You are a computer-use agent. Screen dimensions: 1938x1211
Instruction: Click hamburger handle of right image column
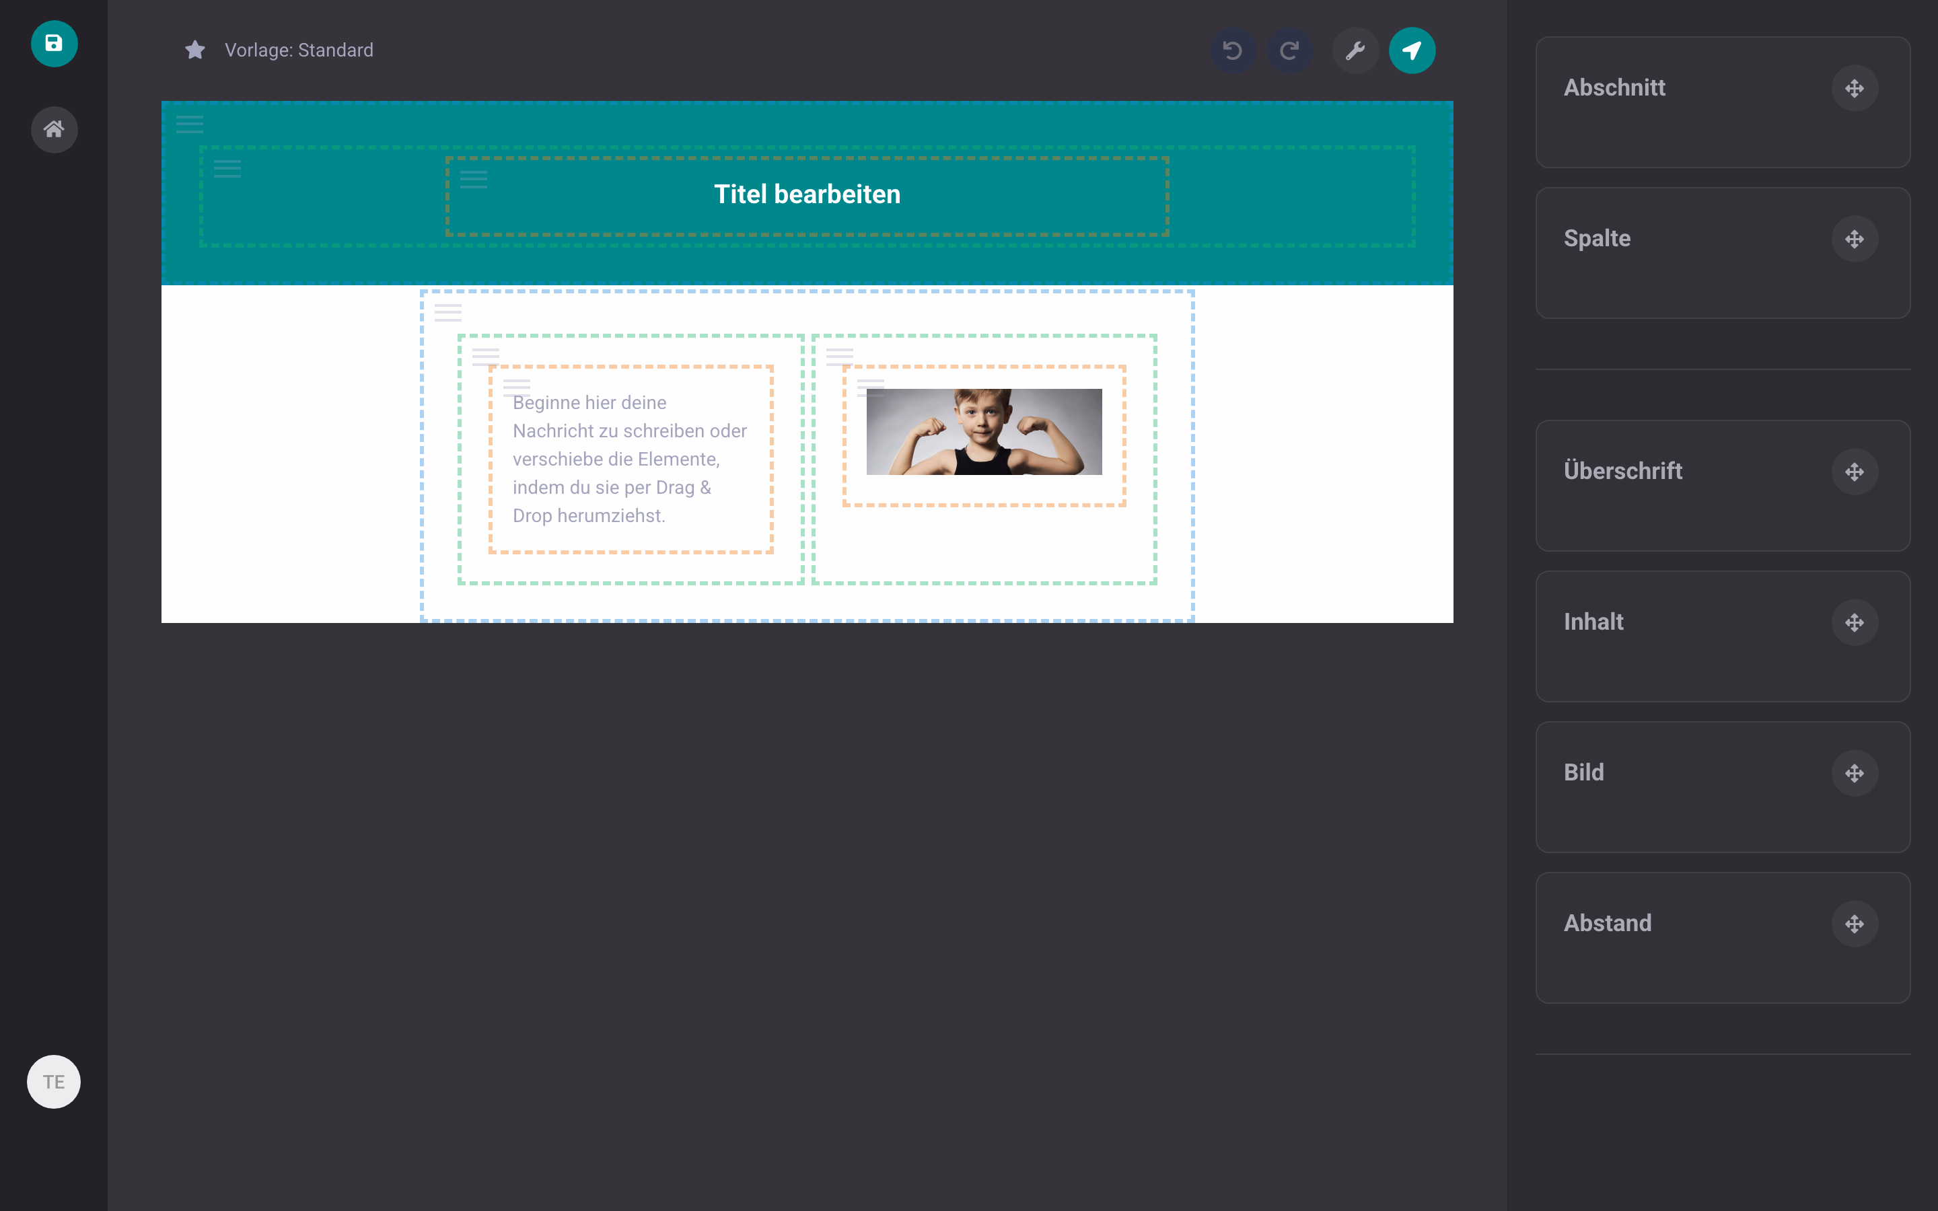click(x=839, y=357)
